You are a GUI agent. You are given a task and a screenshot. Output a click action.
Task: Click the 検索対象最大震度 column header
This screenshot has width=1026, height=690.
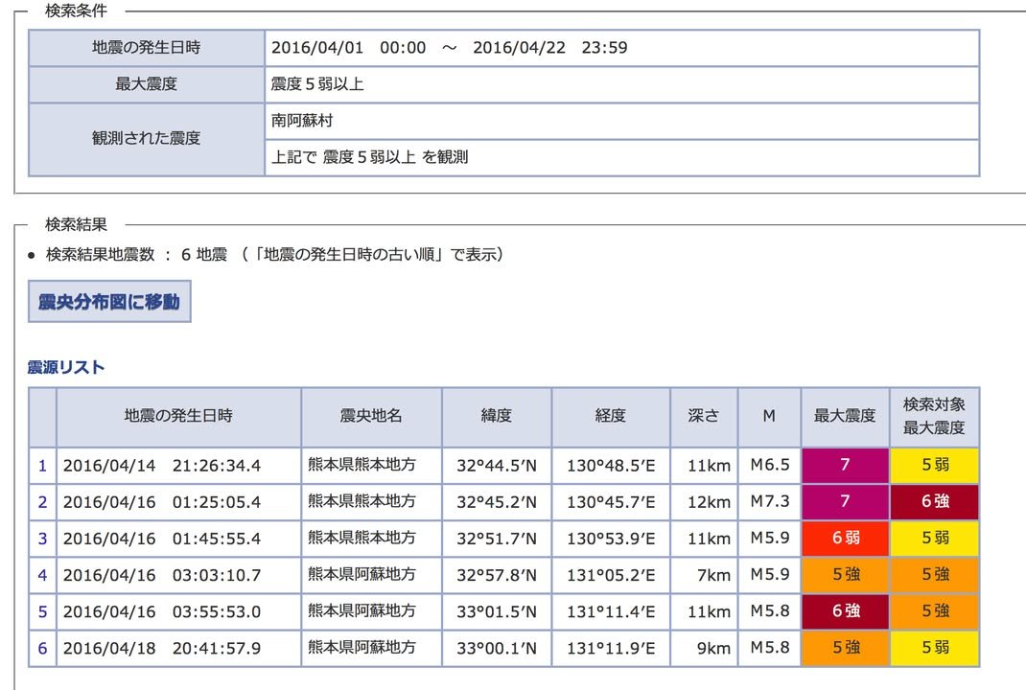(934, 416)
